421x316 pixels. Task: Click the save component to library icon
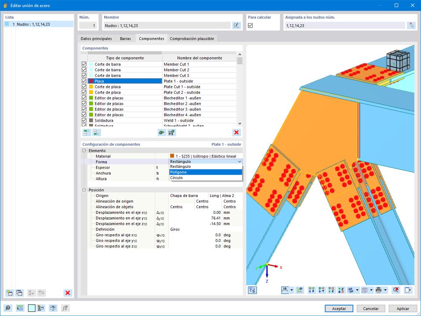pyautogui.click(x=172, y=132)
